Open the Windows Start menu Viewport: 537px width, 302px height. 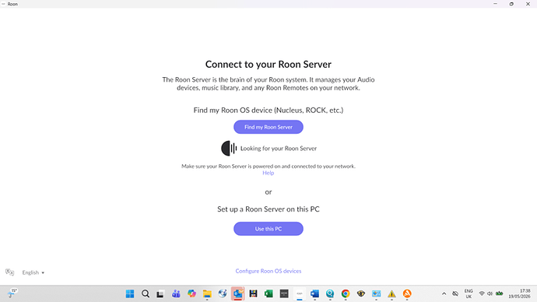pyautogui.click(x=130, y=293)
